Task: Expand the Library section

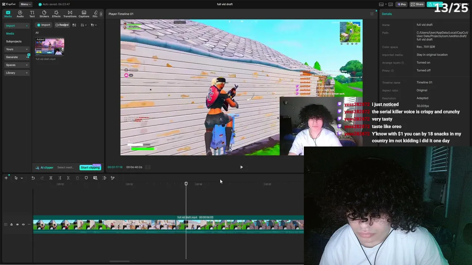Action: click(17, 73)
